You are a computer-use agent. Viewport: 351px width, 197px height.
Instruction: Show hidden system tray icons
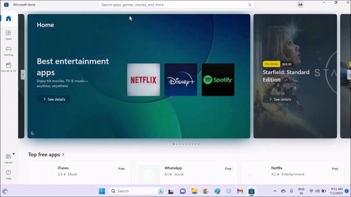point(275,191)
